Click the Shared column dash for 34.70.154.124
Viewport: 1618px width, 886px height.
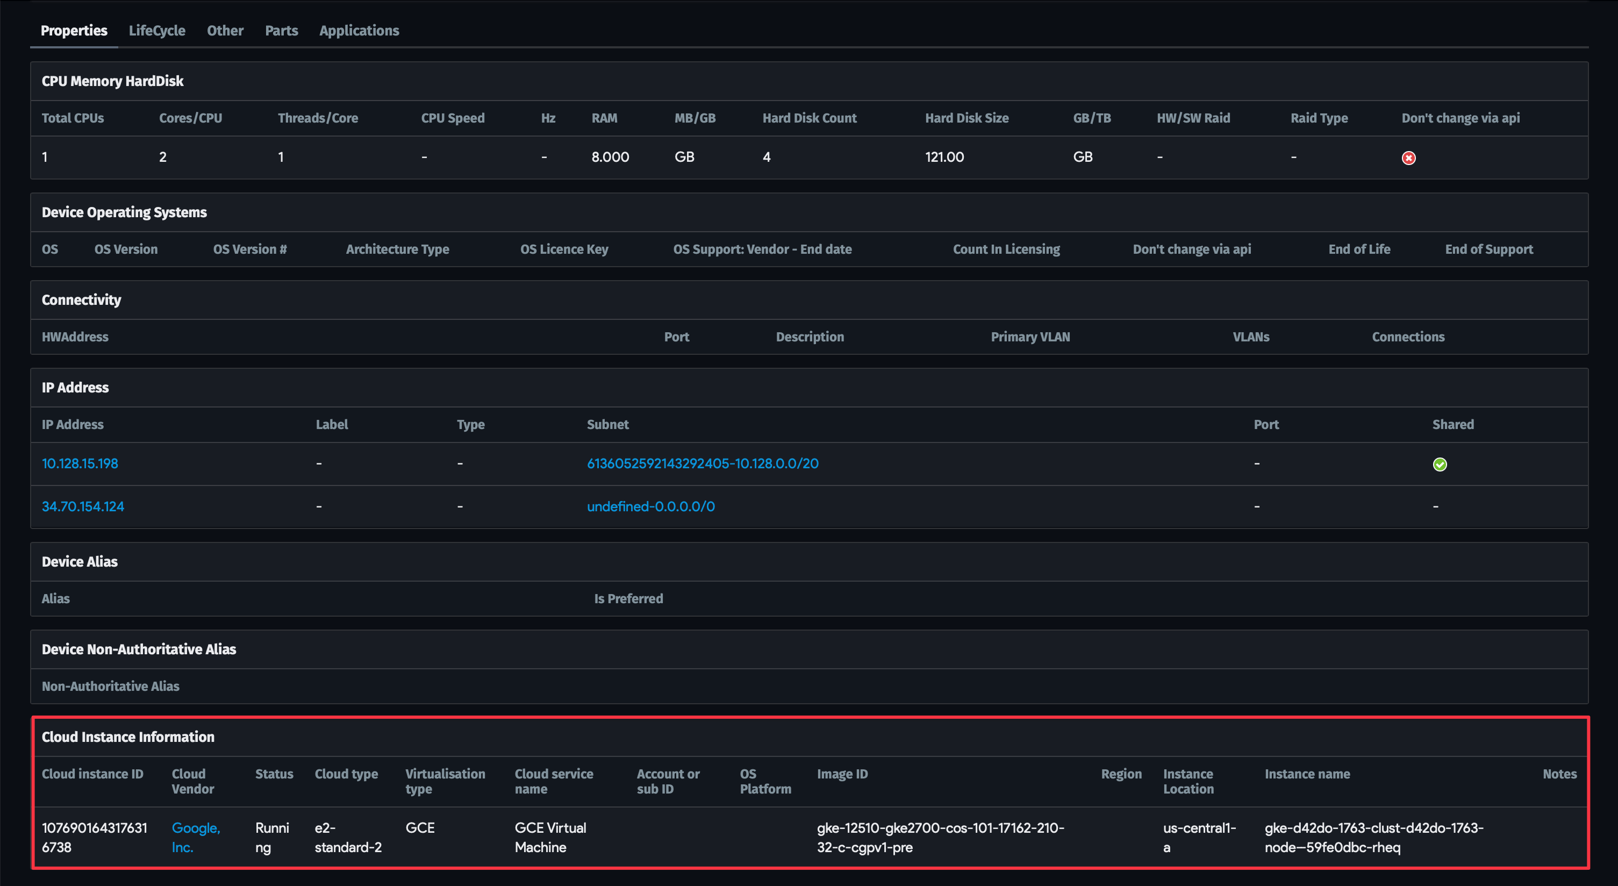pyautogui.click(x=1436, y=506)
